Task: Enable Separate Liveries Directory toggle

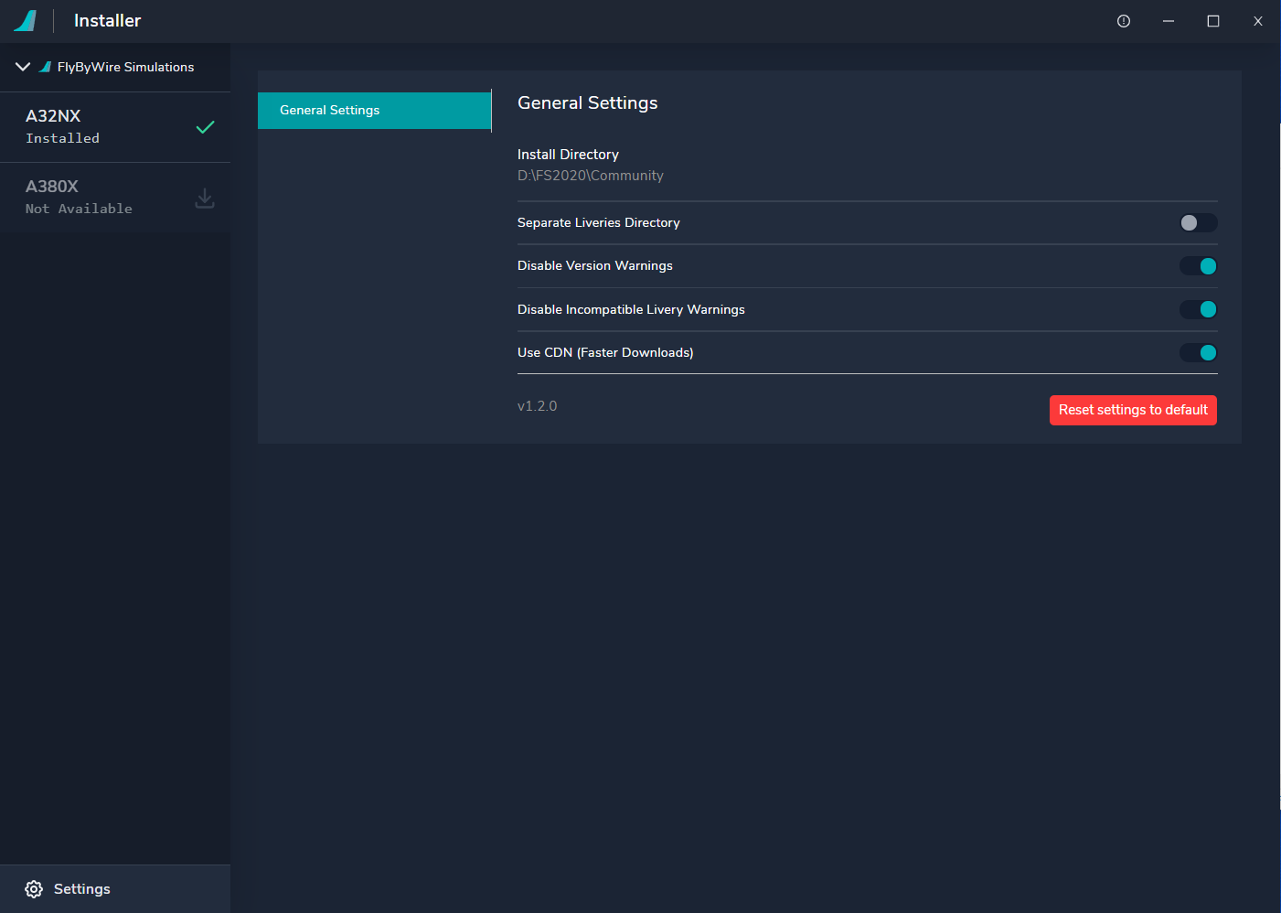Action: click(x=1198, y=223)
